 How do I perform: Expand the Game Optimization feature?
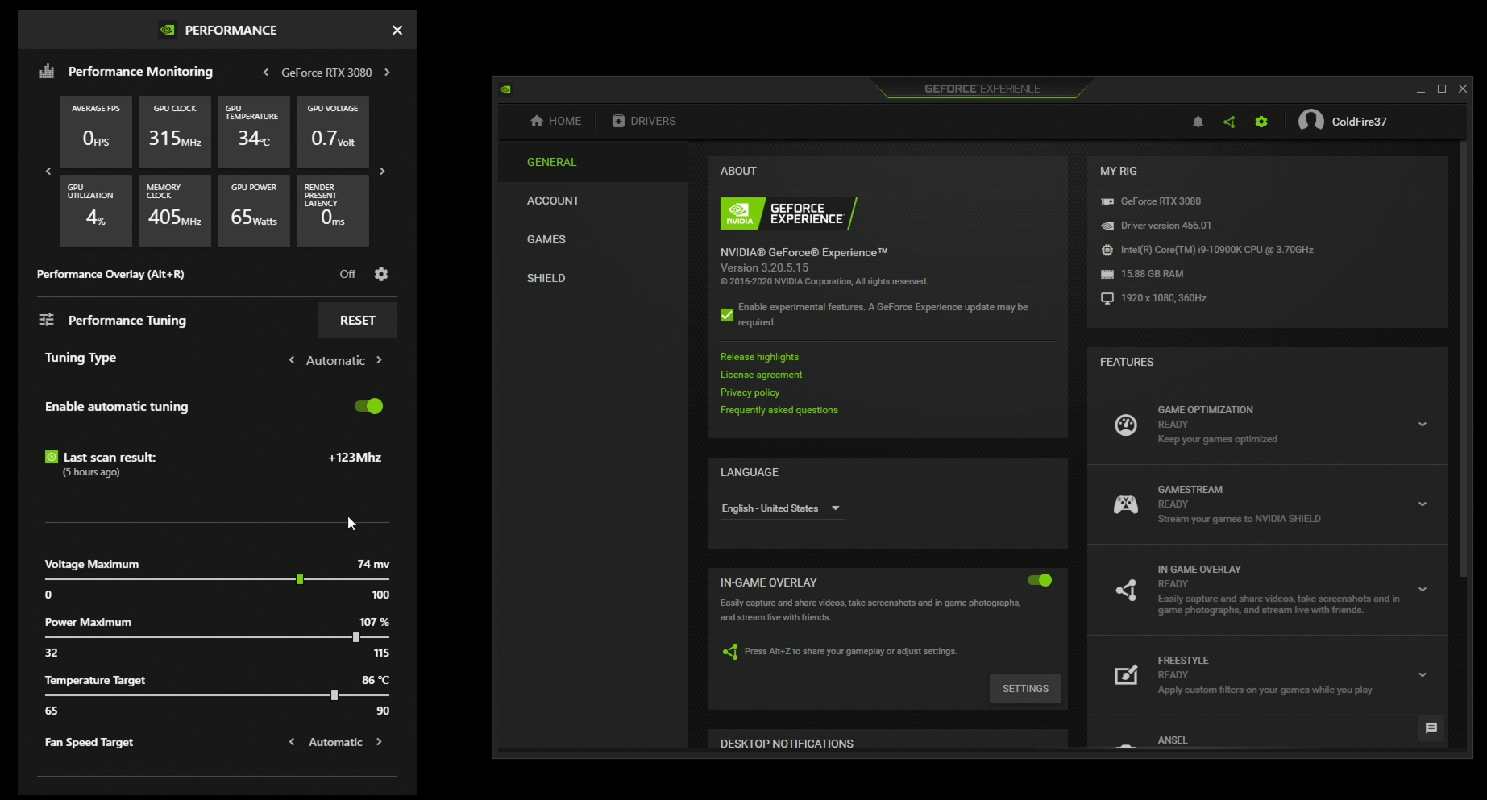pyautogui.click(x=1423, y=425)
